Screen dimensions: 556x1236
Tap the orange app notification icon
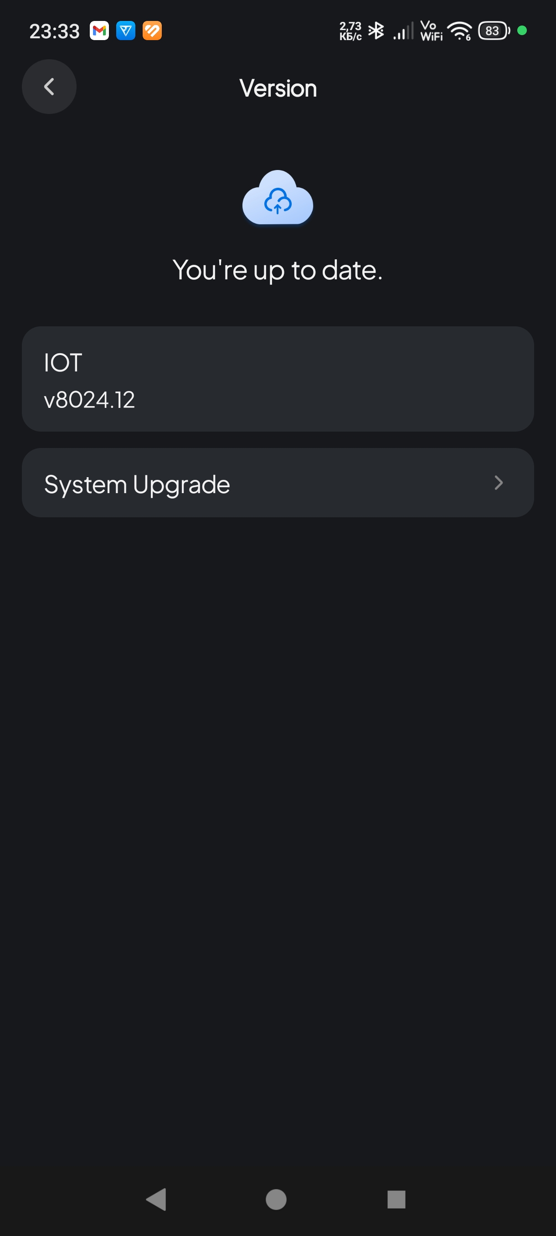pos(152,31)
